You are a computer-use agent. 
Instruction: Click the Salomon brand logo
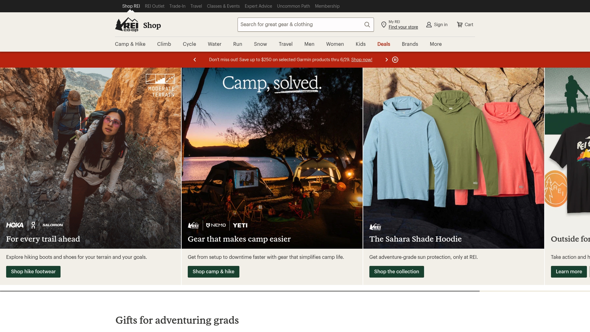(53, 225)
